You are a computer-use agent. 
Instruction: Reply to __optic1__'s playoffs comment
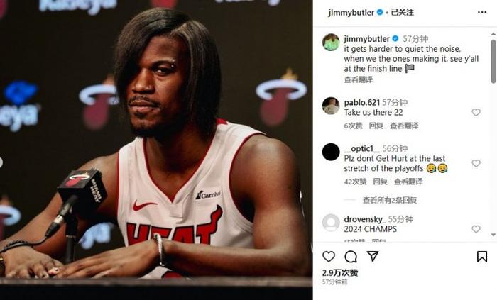click(381, 182)
